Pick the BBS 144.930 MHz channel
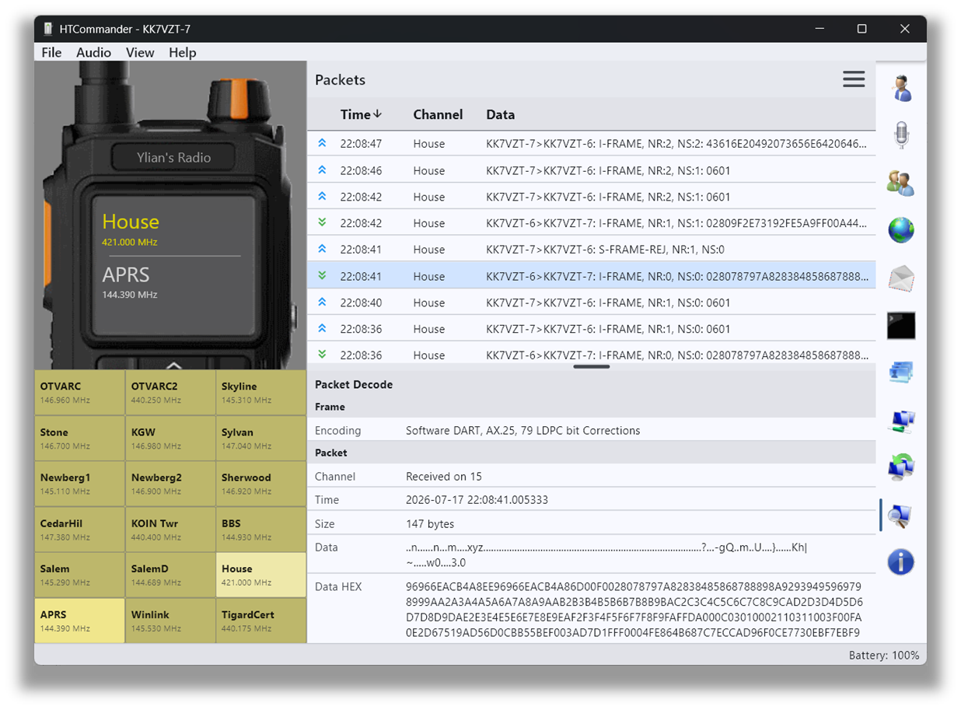This screenshot has width=961, height=710. [x=260, y=530]
